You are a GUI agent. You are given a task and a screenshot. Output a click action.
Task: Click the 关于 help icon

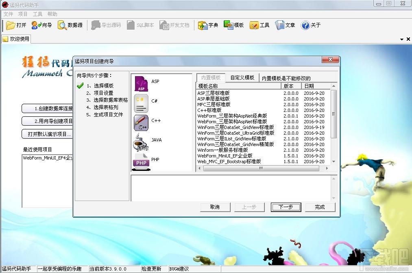coord(305,25)
